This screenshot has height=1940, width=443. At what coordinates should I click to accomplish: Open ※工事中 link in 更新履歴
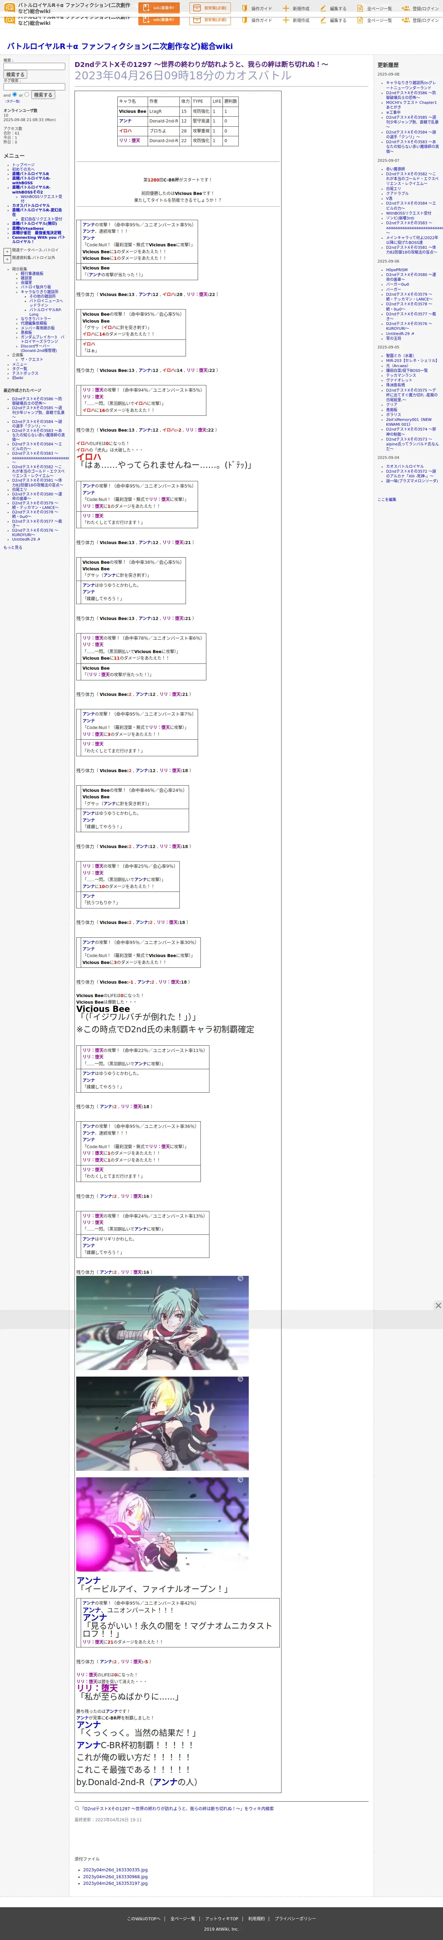click(x=393, y=112)
